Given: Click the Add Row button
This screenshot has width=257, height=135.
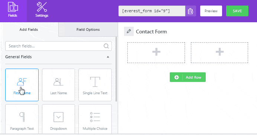Looking at the screenshot, I should pyautogui.click(x=188, y=77).
